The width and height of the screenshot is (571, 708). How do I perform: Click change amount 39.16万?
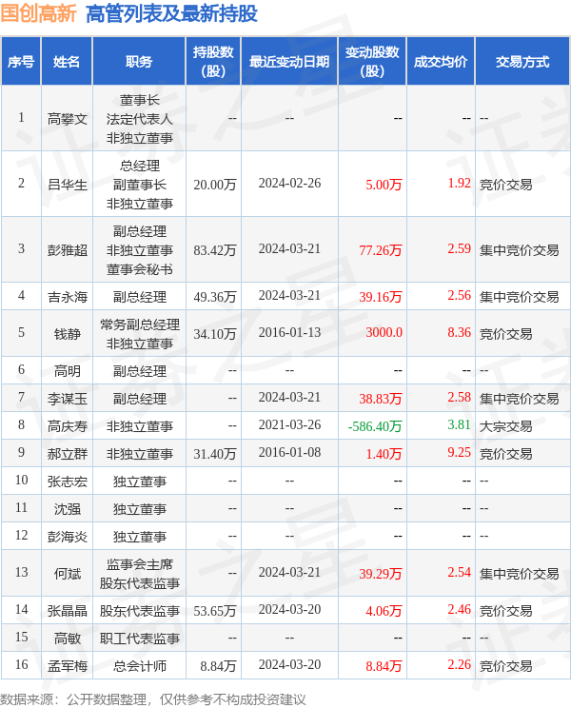point(381,297)
